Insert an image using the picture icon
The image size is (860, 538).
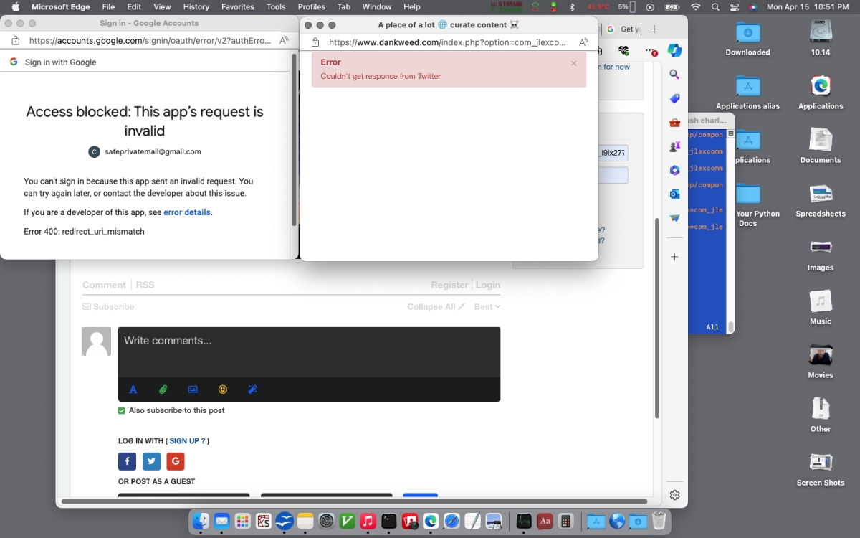[193, 390]
